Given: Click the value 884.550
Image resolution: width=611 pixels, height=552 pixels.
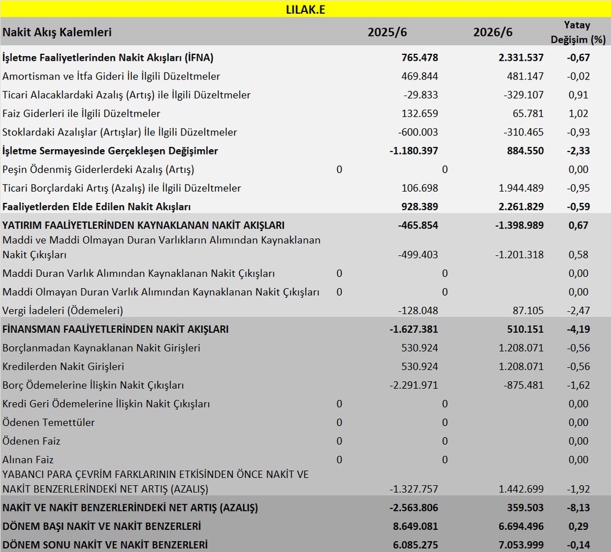Looking at the screenshot, I should coord(525,151).
